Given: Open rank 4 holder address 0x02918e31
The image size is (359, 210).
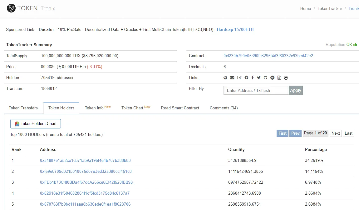Looking at the screenshot, I should click(x=85, y=193).
